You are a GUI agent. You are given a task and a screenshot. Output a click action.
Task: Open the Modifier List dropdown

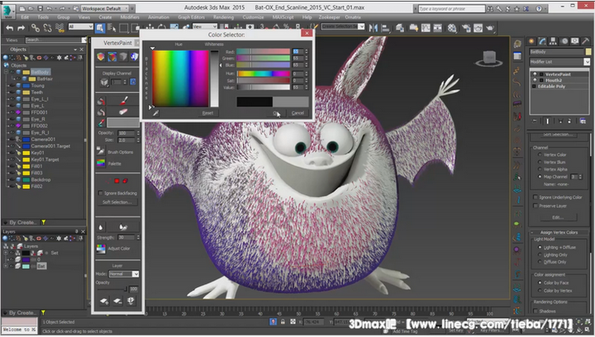click(559, 60)
